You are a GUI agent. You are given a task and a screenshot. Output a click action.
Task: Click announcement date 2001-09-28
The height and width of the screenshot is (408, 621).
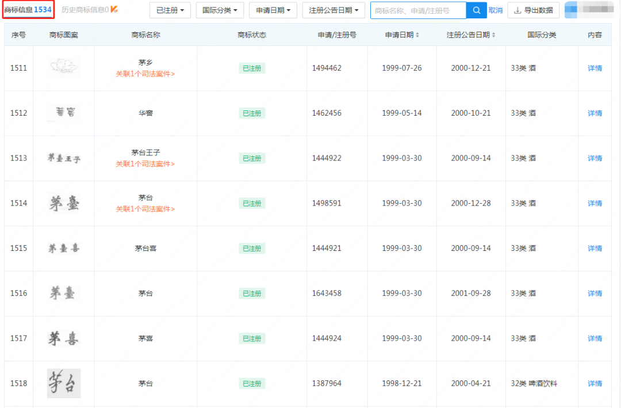coord(471,293)
